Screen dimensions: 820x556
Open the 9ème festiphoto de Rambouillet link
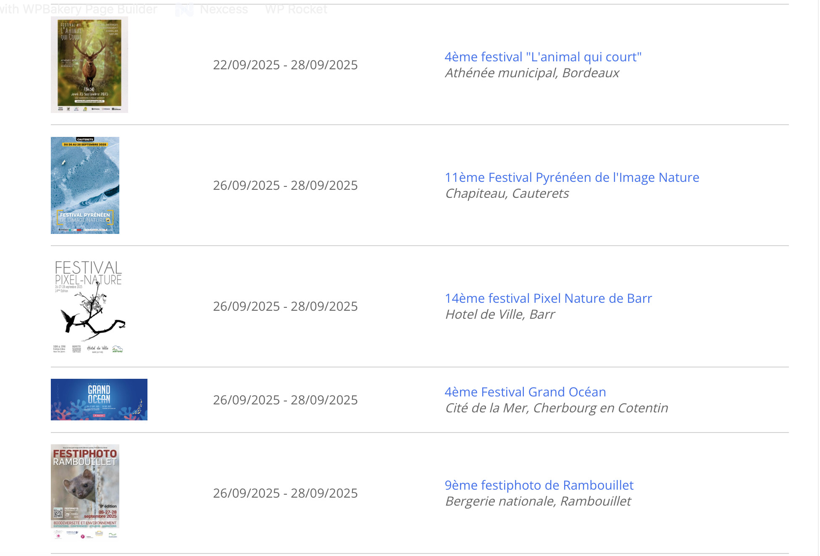(x=539, y=485)
